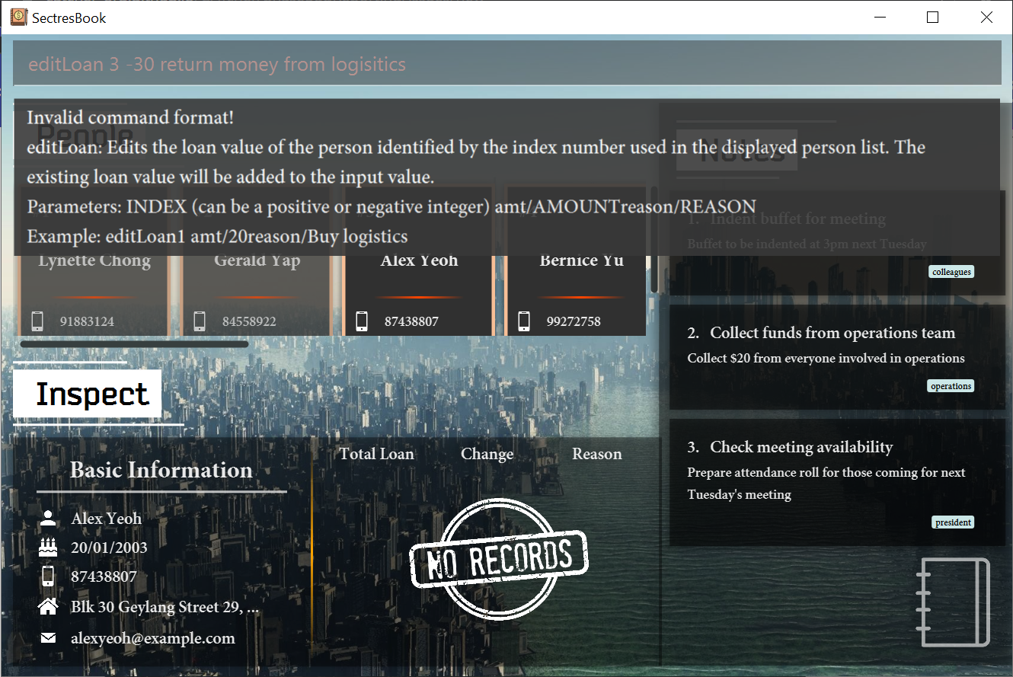The height and width of the screenshot is (677, 1013).
Task: Click the name Alex Yeoh in Basic Information
Action: pos(107,519)
